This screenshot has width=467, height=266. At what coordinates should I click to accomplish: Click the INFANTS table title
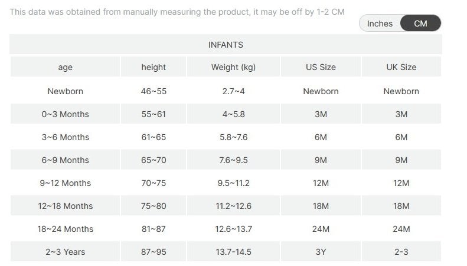(226, 45)
